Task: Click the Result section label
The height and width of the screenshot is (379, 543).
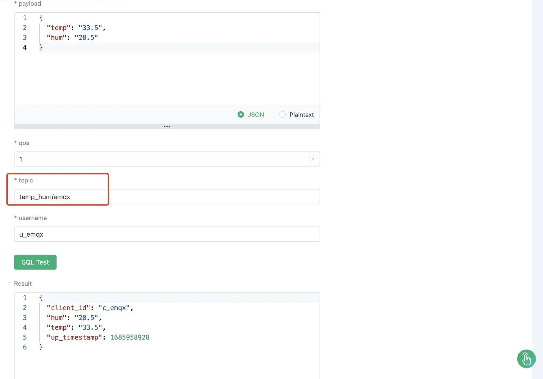Action: pos(23,283)
